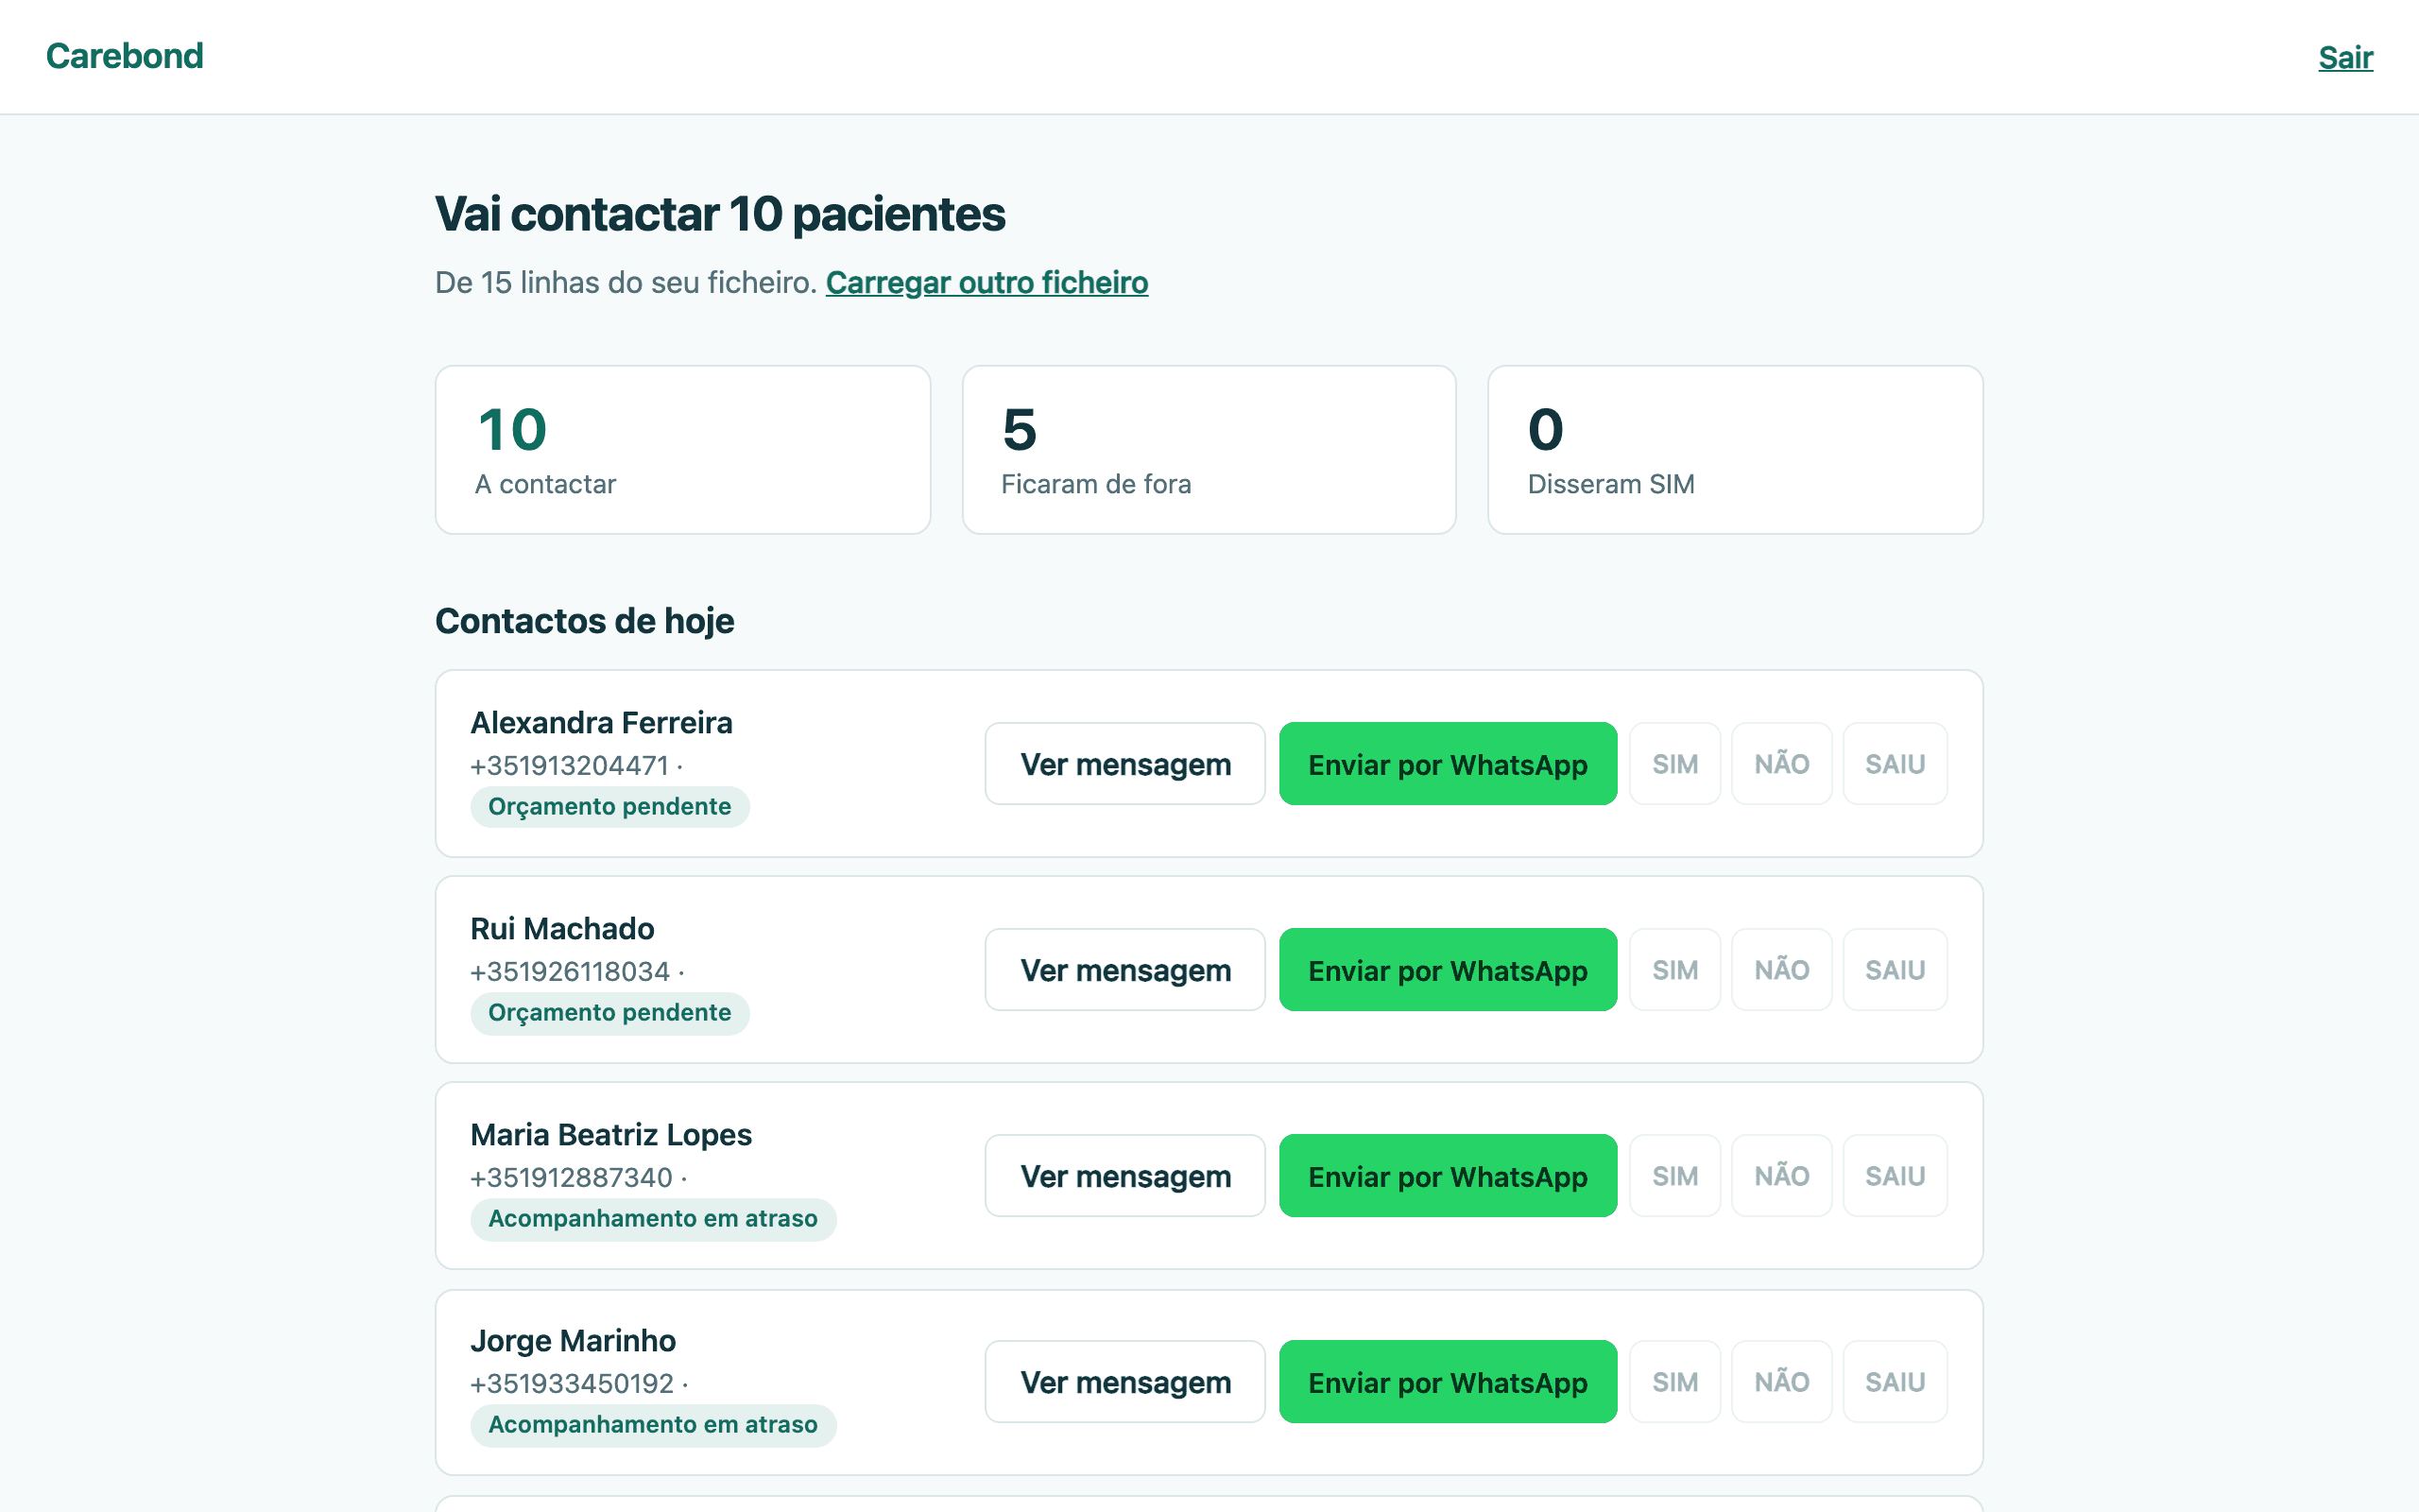Mark Jorge Marinho as NÃO
The image size is (2419, 1512).
click(x=1781, y=1382)
